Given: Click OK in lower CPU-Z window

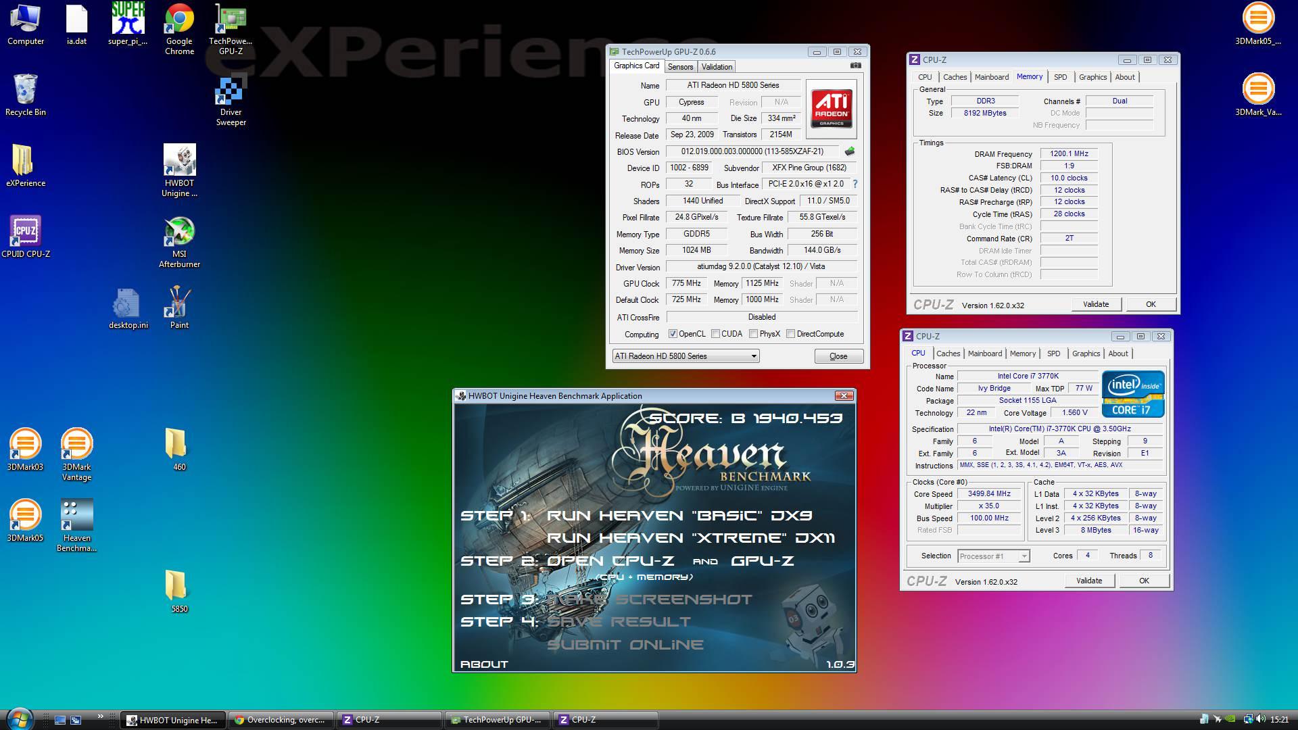Looking at the screenshot, I should point(1144,581).
